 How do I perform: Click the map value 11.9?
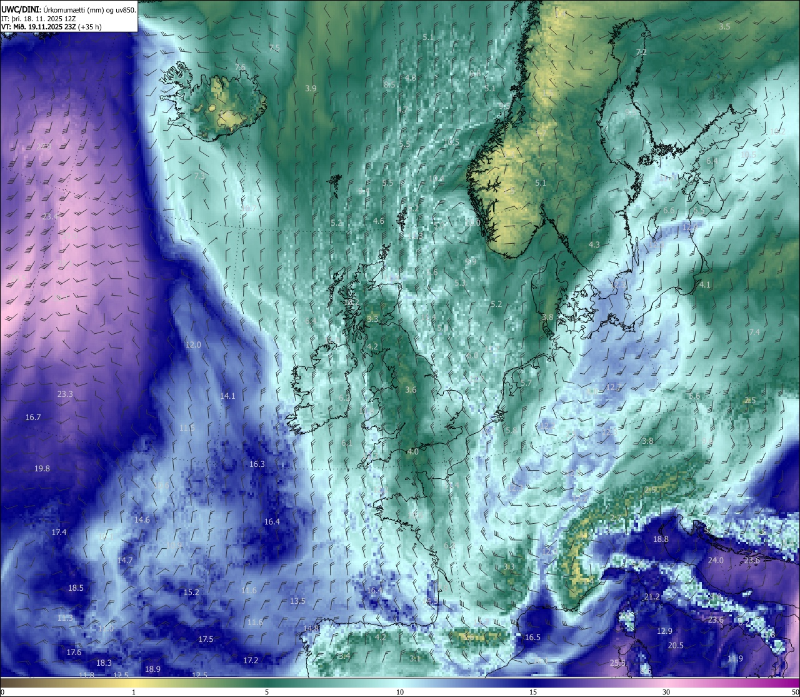(x=735, y=659)
